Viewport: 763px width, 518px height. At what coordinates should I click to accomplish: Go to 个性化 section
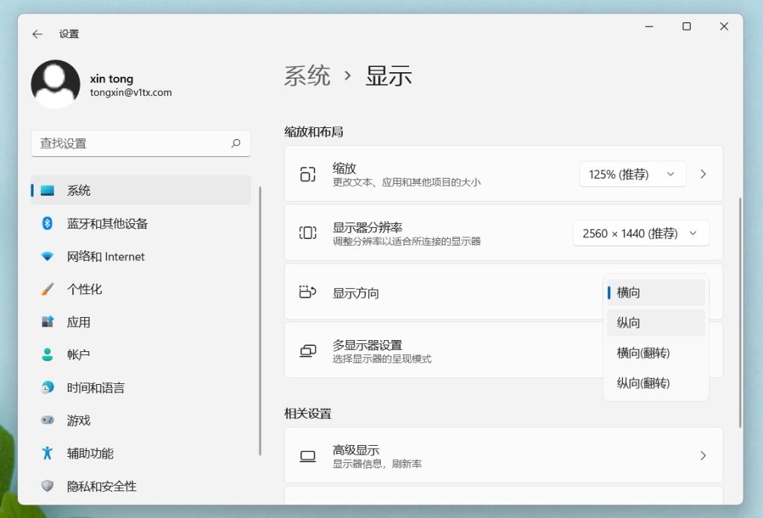(141, 289)
